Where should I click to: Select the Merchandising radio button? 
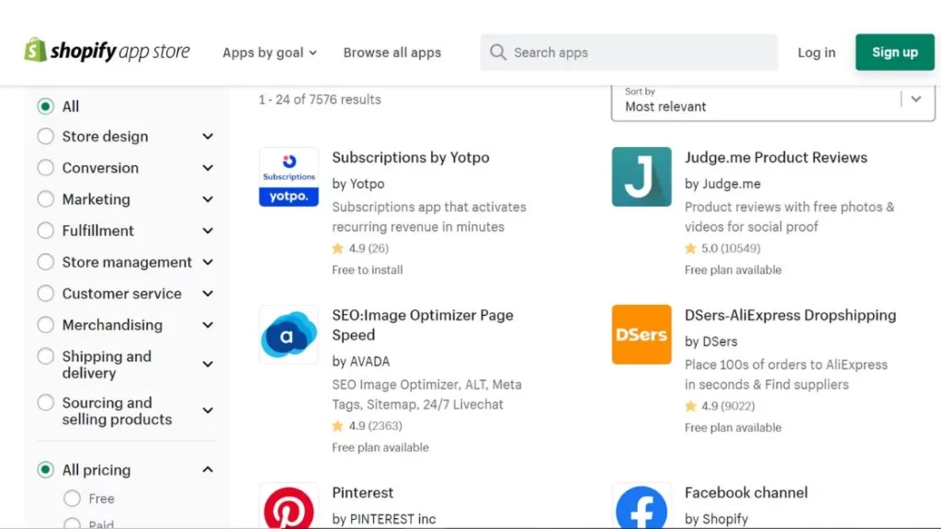tap(45, 324)
